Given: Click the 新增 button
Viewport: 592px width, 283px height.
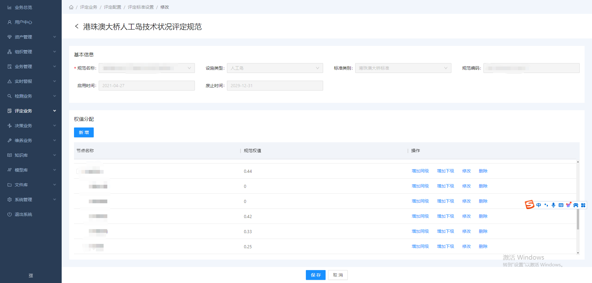Looking at the screenshot, I should 84,132.
